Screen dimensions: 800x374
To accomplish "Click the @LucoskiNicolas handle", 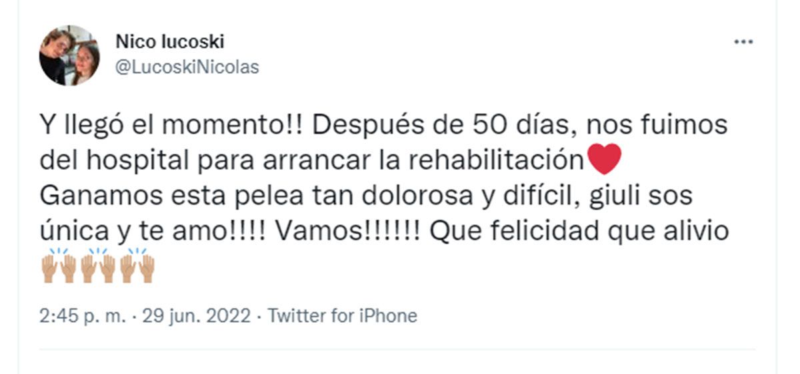I will coord(187,67).
